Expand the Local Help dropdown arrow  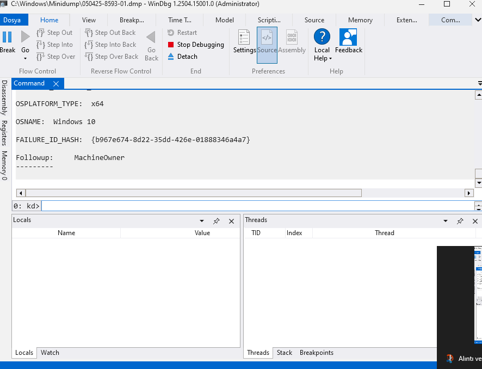(330, 58)
